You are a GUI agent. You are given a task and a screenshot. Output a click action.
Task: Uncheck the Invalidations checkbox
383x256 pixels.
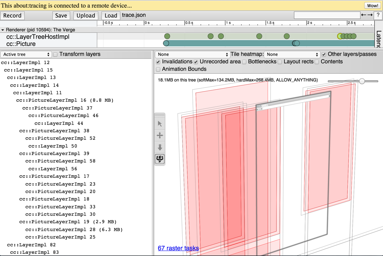point(158,62)
